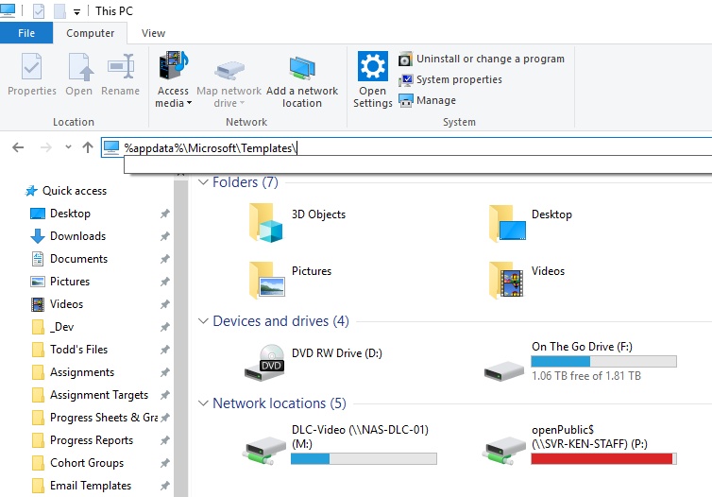Click the address bar computer icon
712x497 pixels.
(111, 147)
